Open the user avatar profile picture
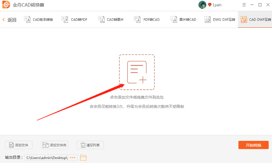The image size is (272, 163). [202, 5]
